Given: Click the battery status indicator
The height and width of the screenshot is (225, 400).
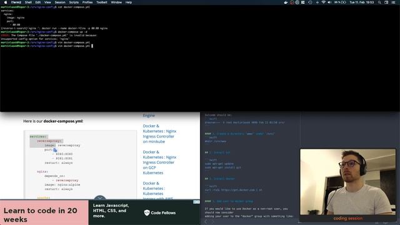Looking at the screenshot, I should click(x=340, y=2).
